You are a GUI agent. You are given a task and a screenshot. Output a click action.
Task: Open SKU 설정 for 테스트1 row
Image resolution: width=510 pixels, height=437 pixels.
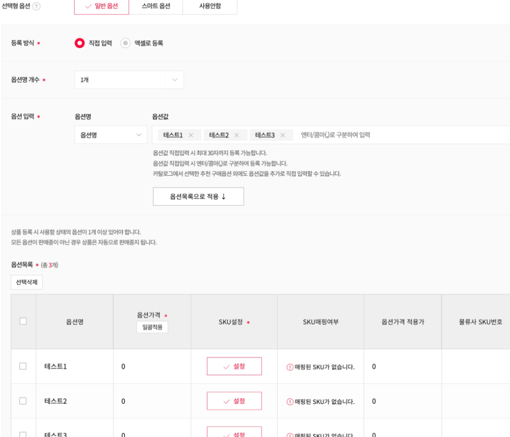[x=234, y=366]
